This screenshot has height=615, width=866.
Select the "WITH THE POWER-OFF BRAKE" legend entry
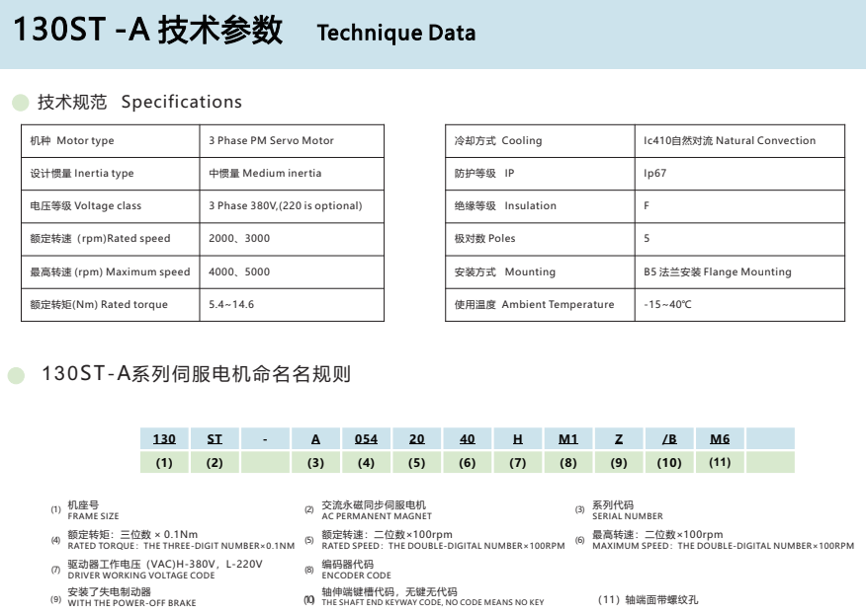pos(131,603)
